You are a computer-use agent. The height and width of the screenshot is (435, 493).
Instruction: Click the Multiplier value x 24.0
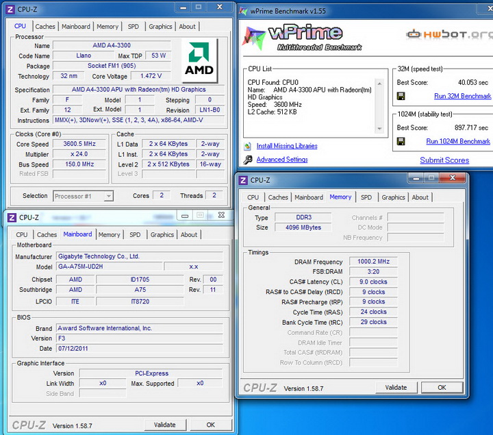(79, 154)
